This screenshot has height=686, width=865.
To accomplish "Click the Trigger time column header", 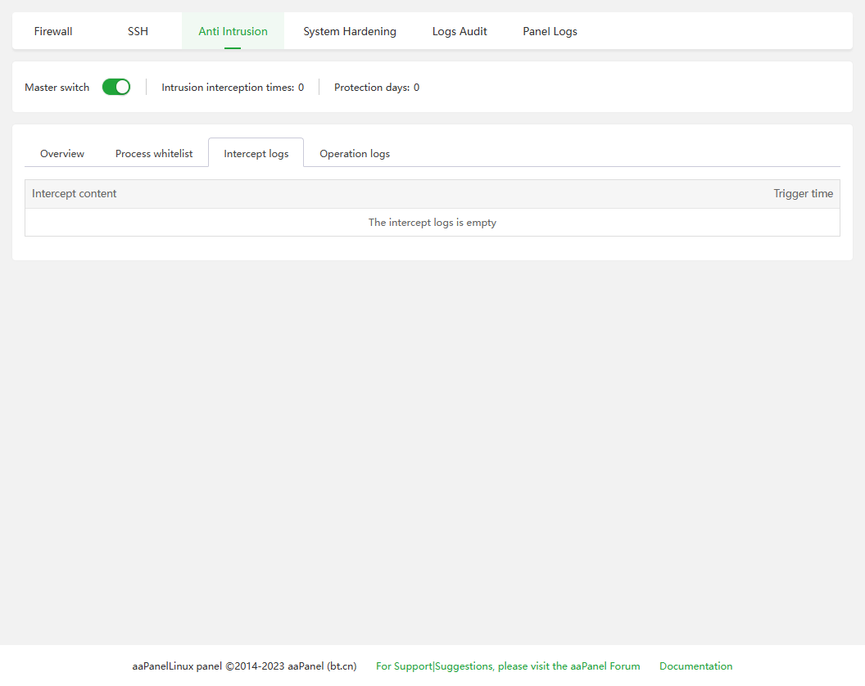I will click(803, 194).
